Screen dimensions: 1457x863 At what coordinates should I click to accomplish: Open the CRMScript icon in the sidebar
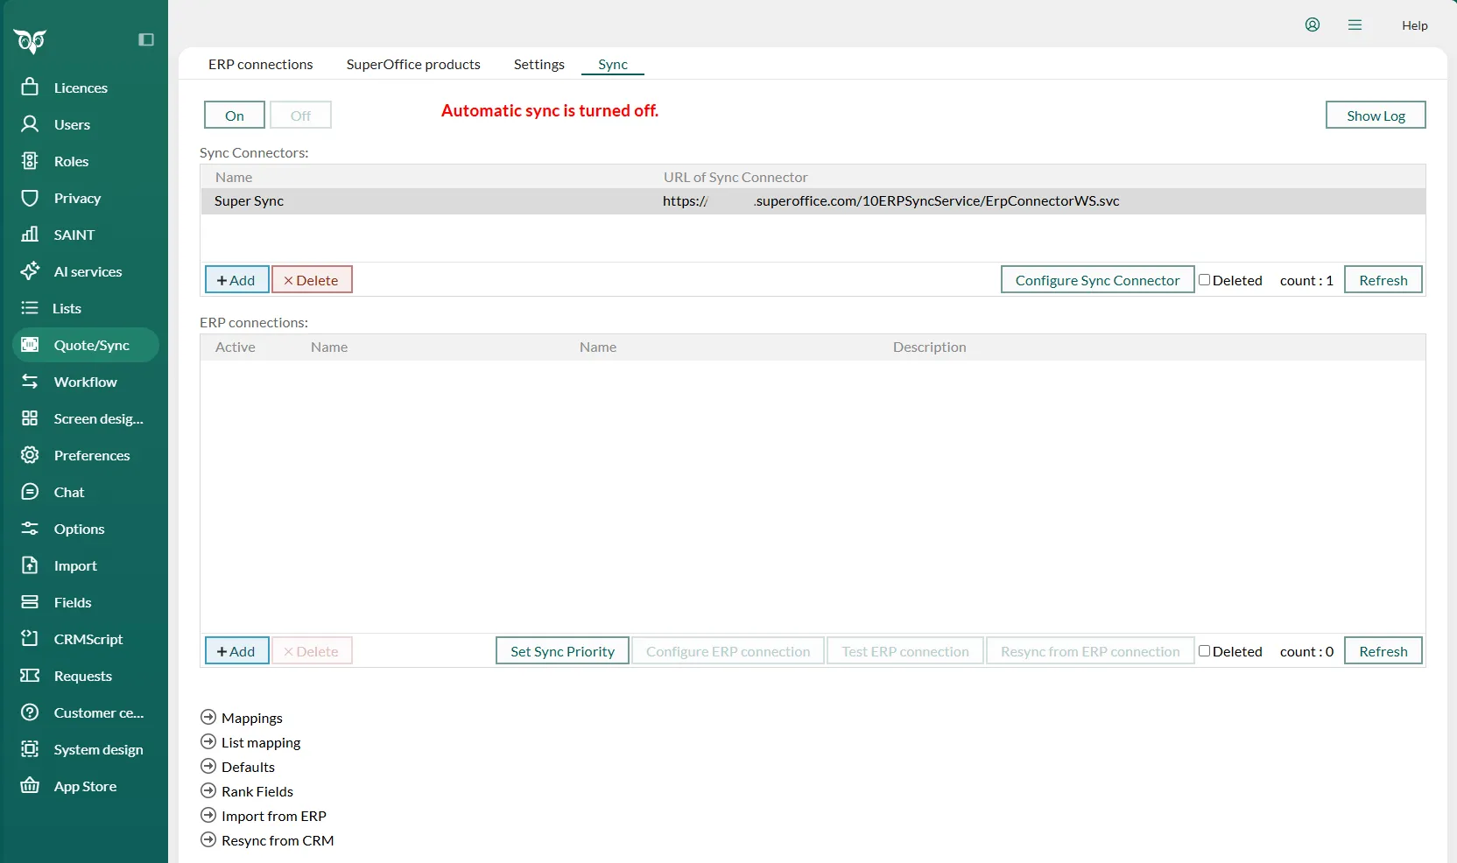tap(30, 639)
